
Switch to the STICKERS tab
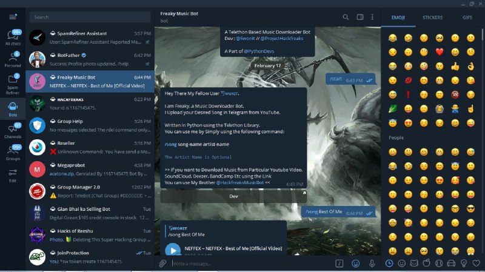tap(432, 18)
